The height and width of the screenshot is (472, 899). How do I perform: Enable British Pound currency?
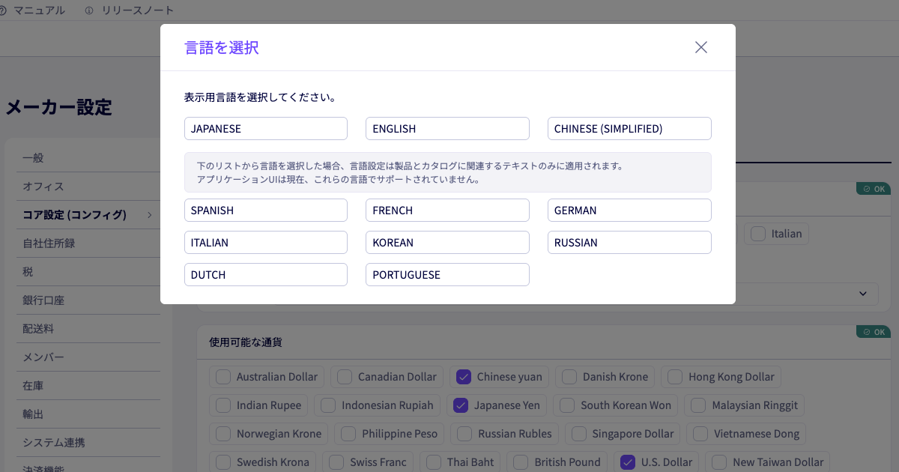click(x=521, y=462)
